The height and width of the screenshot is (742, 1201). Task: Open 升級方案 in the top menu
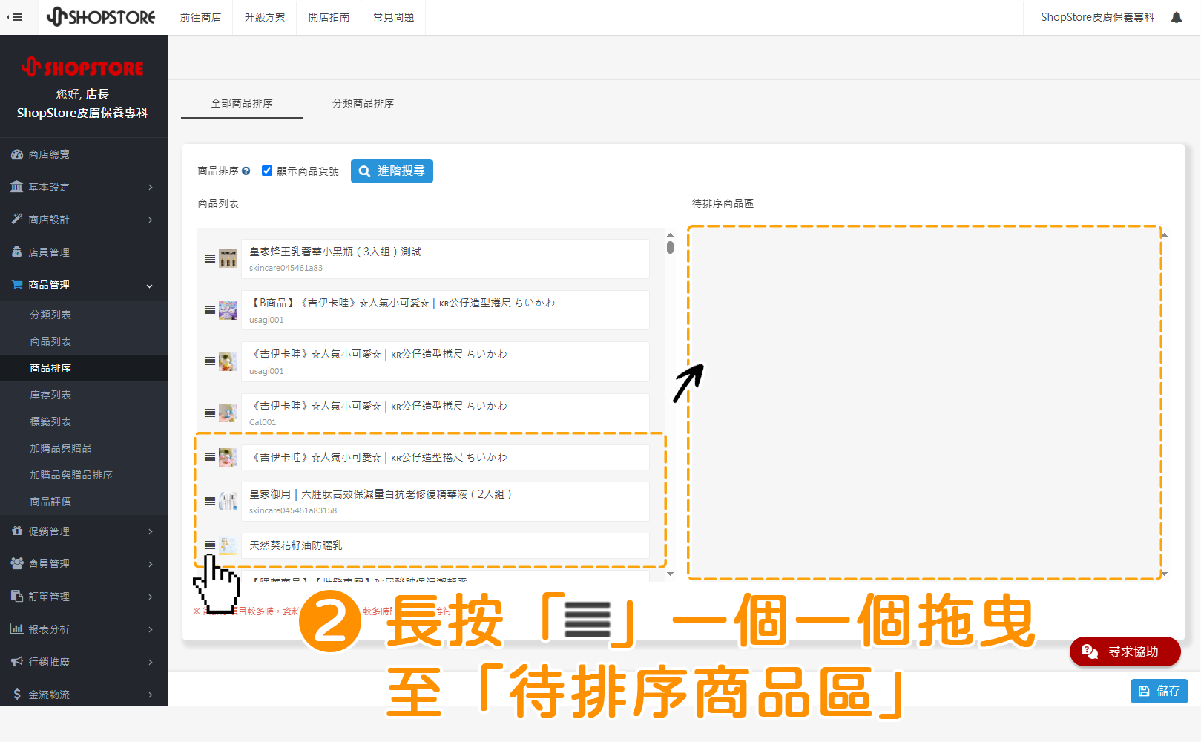tap(265, 17)
